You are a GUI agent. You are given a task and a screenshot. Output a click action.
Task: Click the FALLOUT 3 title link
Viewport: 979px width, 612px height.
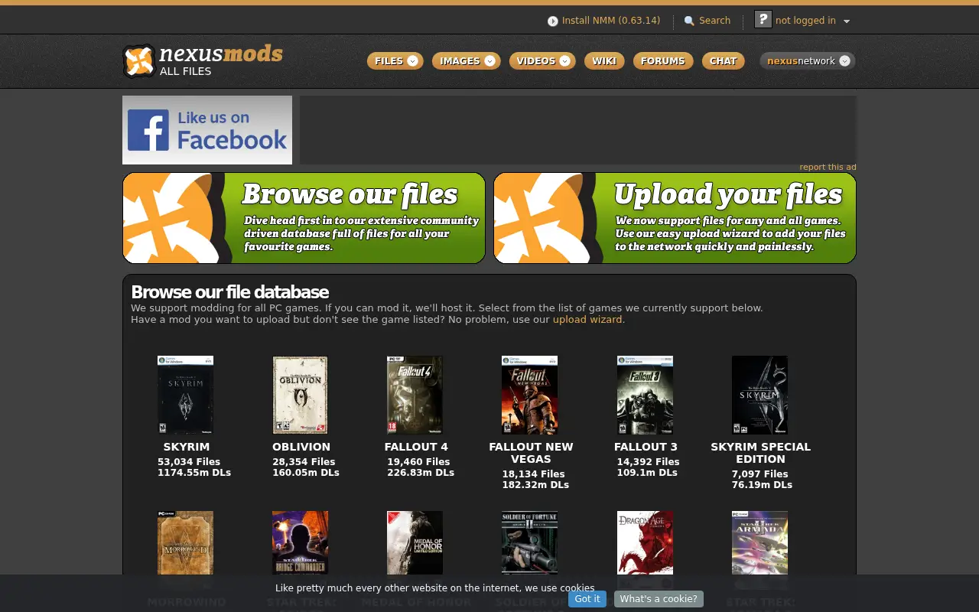pos(646,447)
